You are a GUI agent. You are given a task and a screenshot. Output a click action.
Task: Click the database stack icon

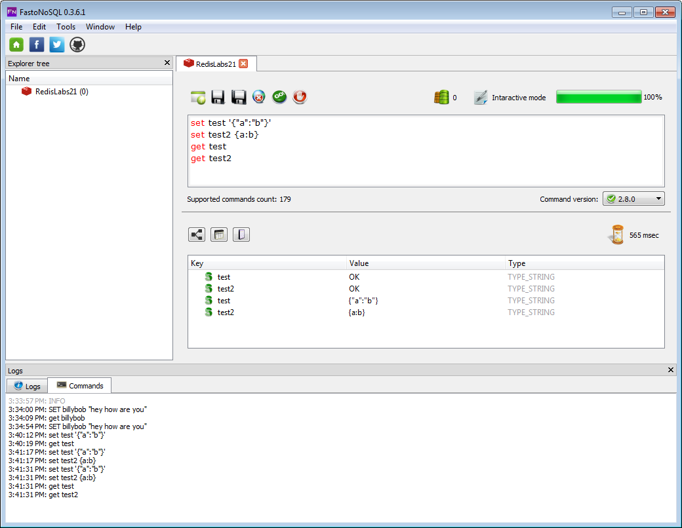tap(441, 98)
